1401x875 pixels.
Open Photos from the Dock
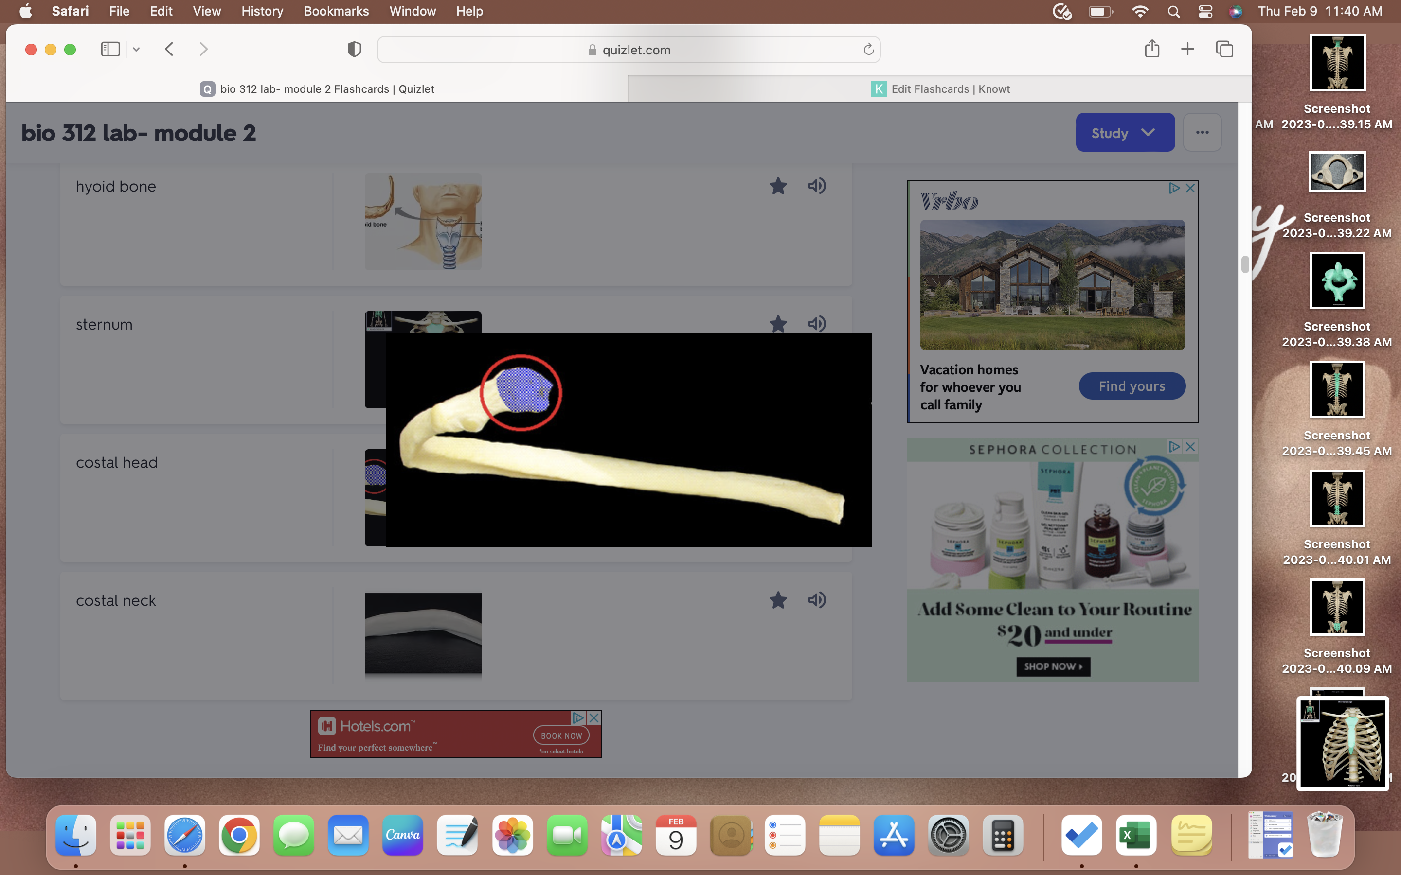pyautogui.click(x=512, y=835)
